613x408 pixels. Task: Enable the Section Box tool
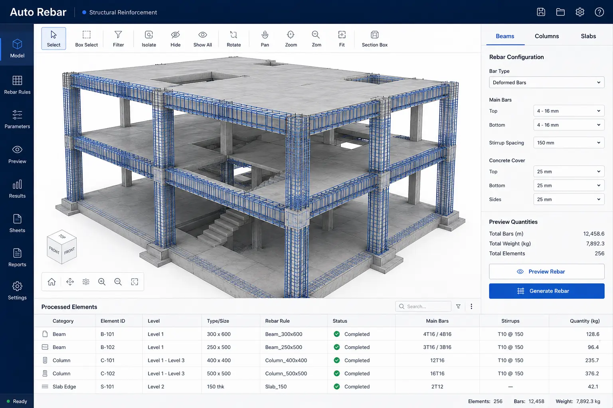(375, 39)
